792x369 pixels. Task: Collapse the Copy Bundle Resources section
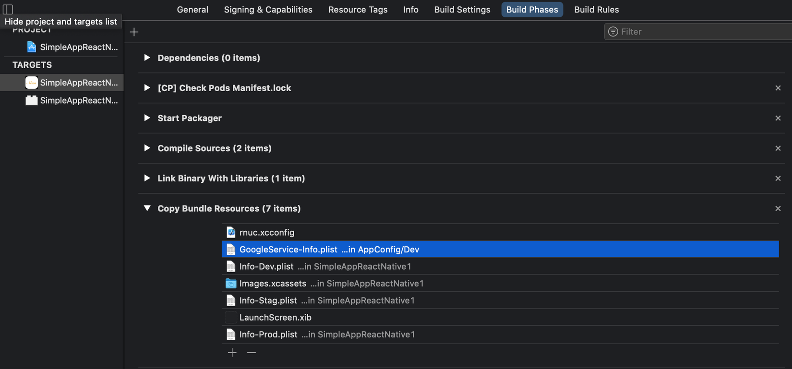click(147, 208)
